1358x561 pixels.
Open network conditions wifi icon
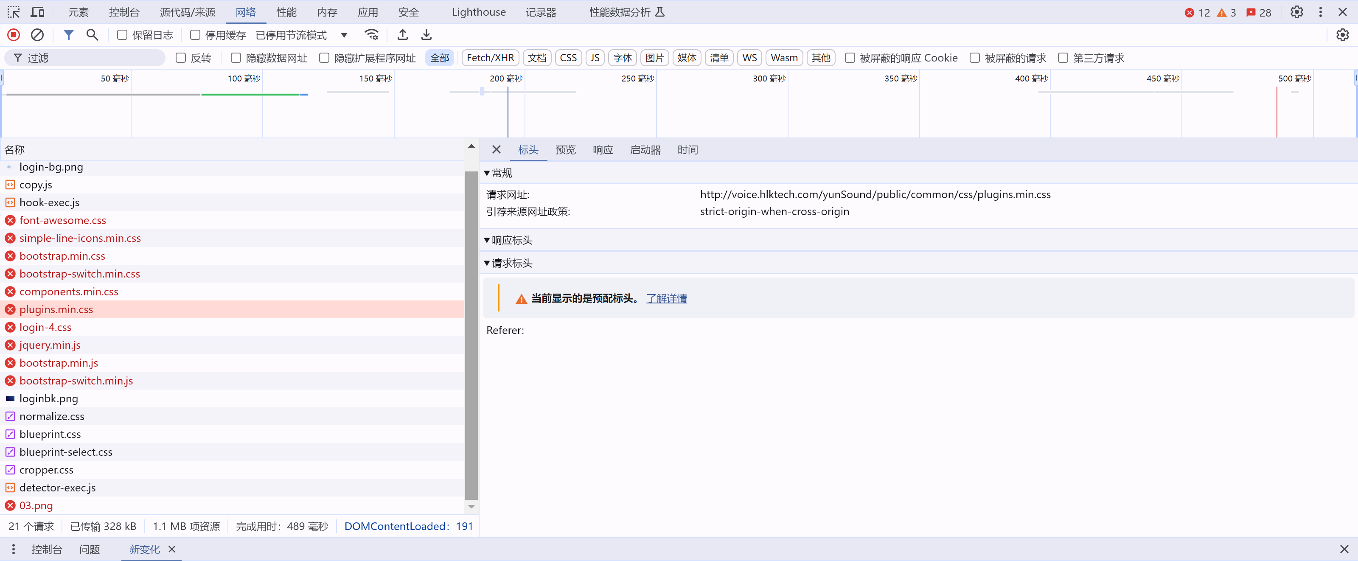click(x=372, y=35)
